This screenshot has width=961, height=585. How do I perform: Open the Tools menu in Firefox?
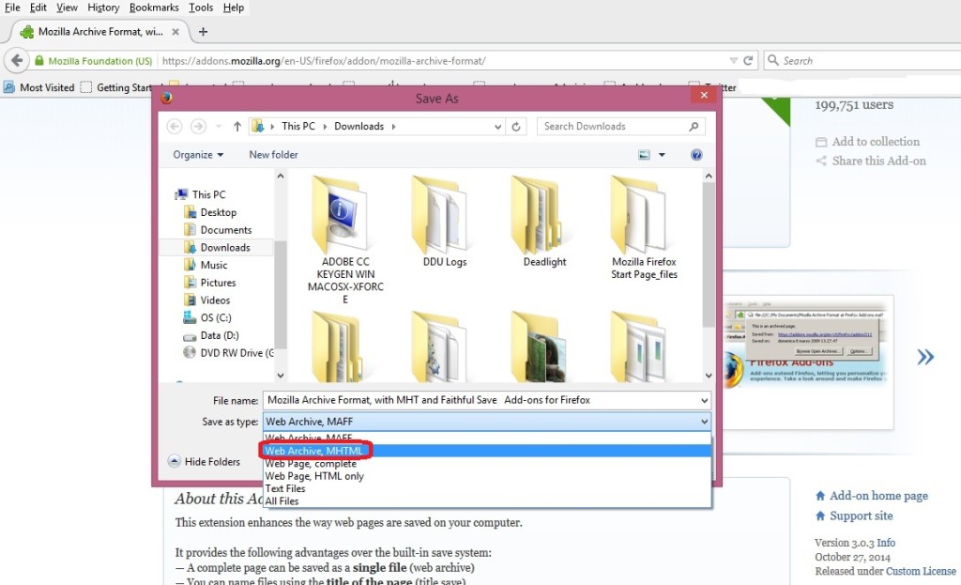(201, 8)
